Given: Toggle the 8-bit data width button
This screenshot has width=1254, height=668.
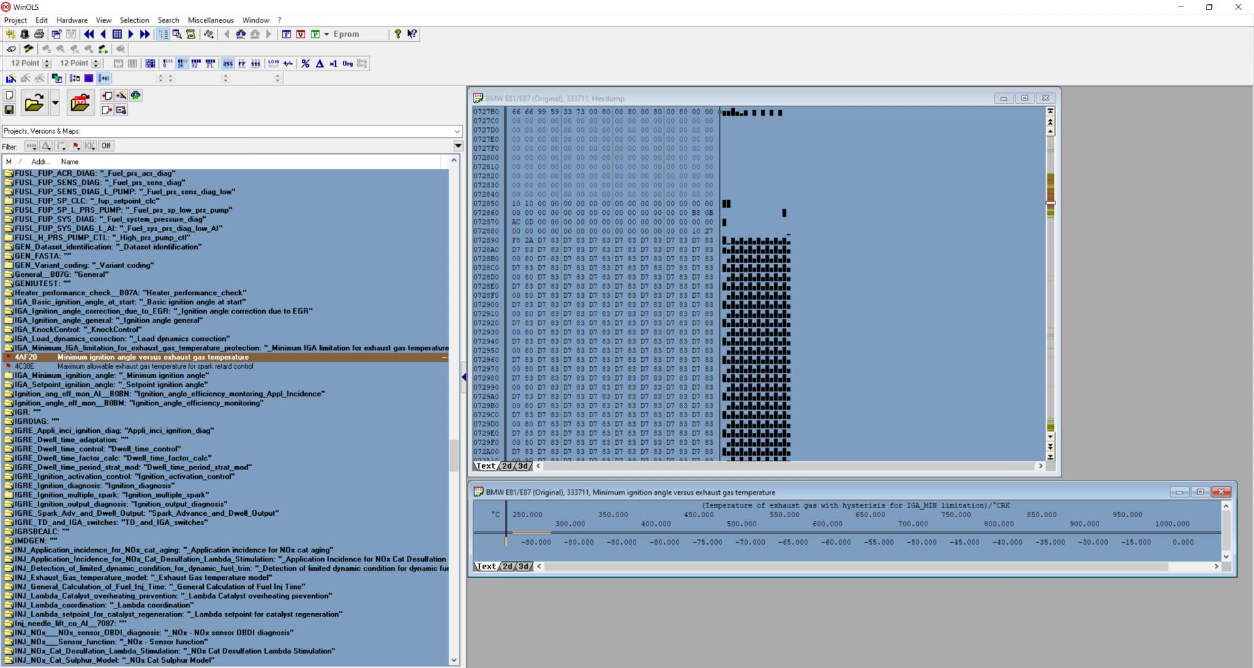Looking at the screenshot, I should 167,63.
